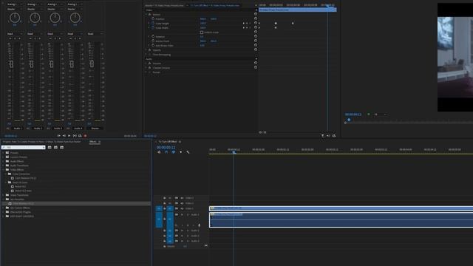Select the Noise HLS effect
The width and height of the screenshot is (473, 266).
click(x=20, y=187)
